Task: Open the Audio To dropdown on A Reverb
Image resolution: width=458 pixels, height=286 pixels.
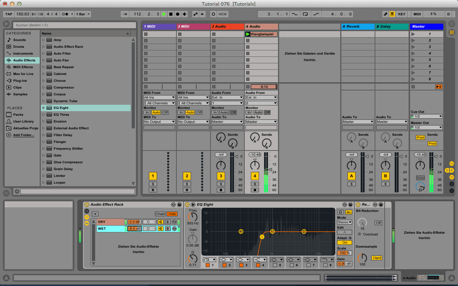Action: (357, 122)
